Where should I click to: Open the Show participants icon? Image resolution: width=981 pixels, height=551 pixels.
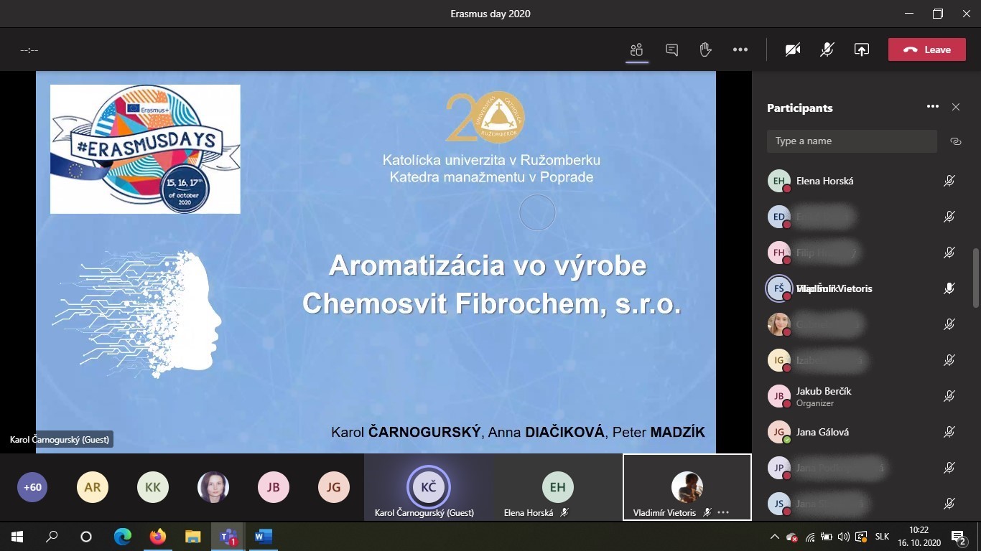pos(636,50)
